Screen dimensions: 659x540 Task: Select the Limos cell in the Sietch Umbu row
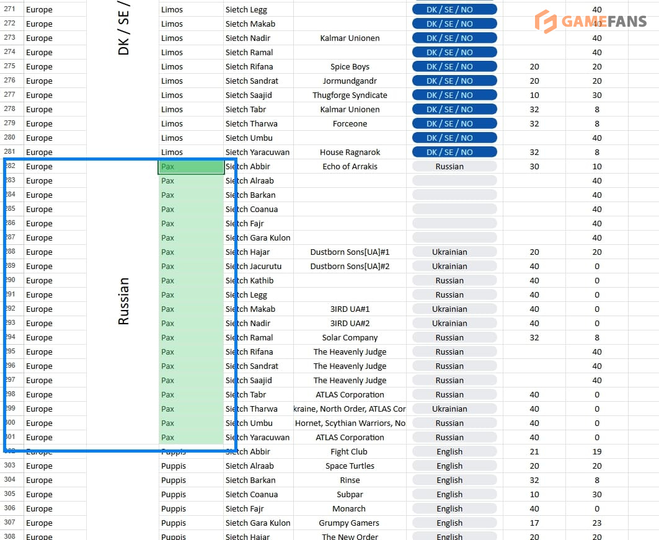[191, 138]
